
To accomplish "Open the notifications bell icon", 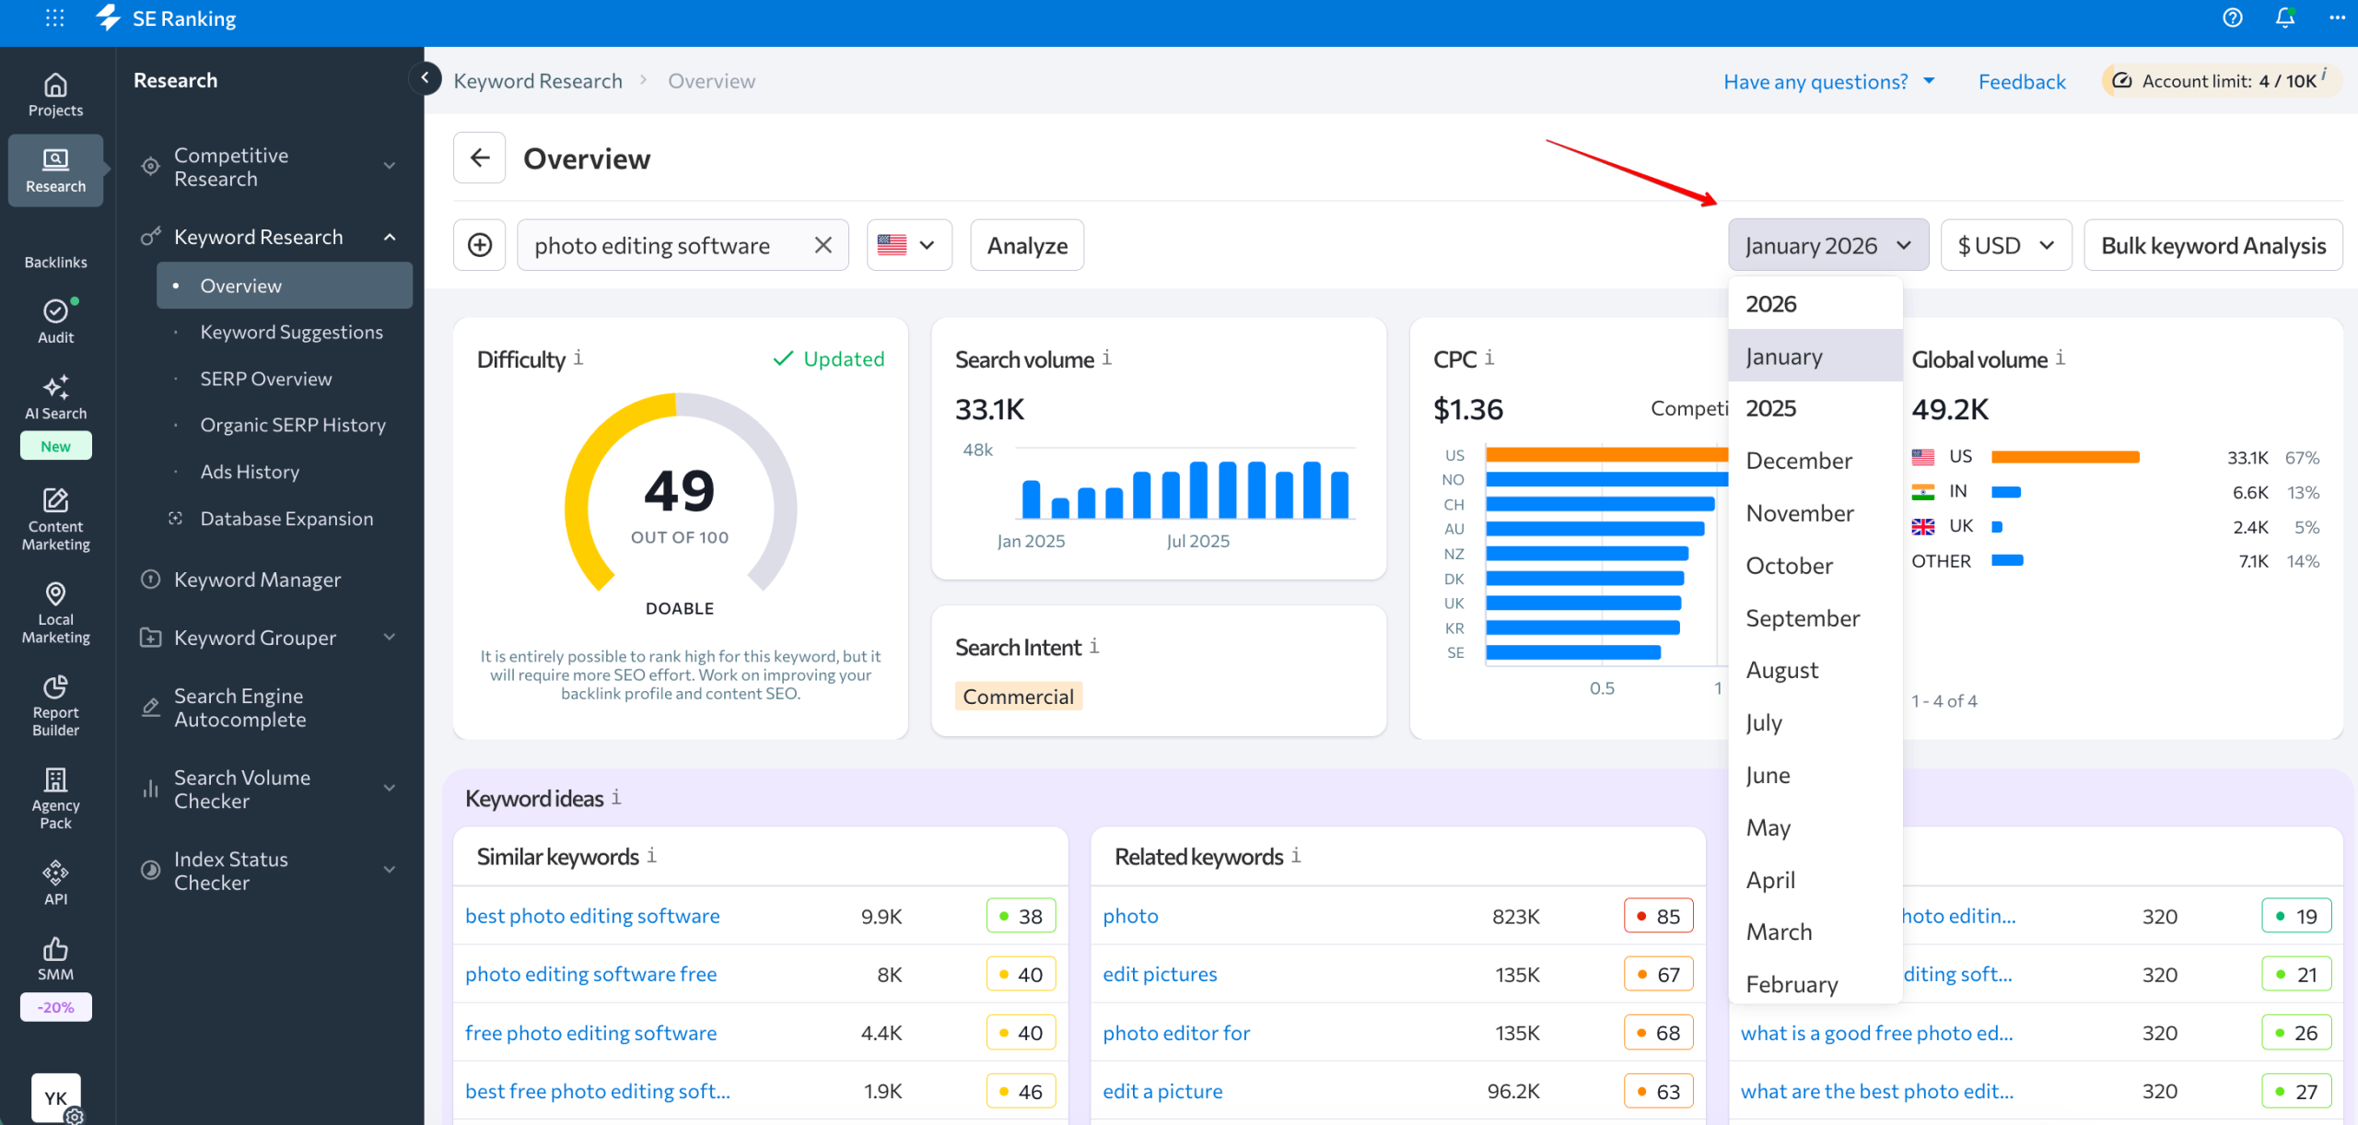I will (2285, 18).
